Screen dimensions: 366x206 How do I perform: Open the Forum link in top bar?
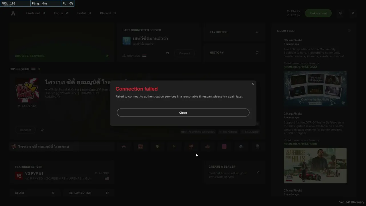pos(61,13)
